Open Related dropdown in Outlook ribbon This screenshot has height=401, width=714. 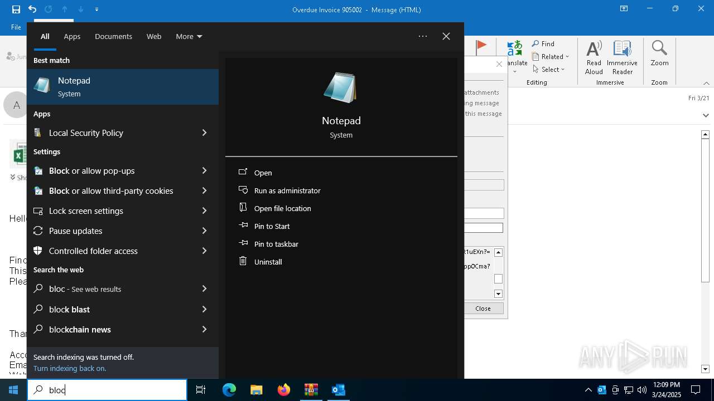tap(551, 57)
